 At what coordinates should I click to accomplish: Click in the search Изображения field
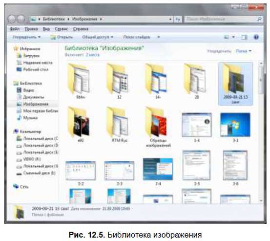click(x=221, y=19)
